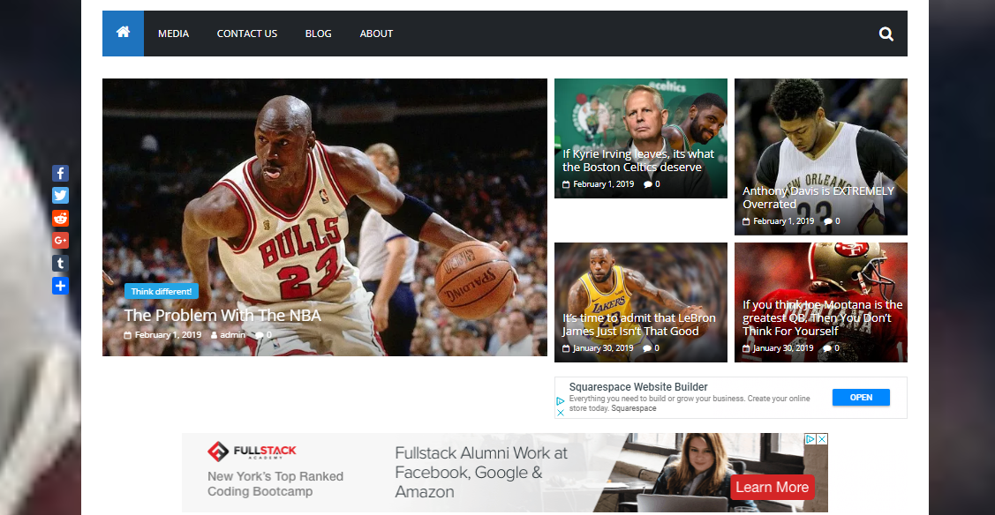Screen dimensions: 995x515
Task: Close the Fullstack Academy ad X icon
Action: pos(823,439)
